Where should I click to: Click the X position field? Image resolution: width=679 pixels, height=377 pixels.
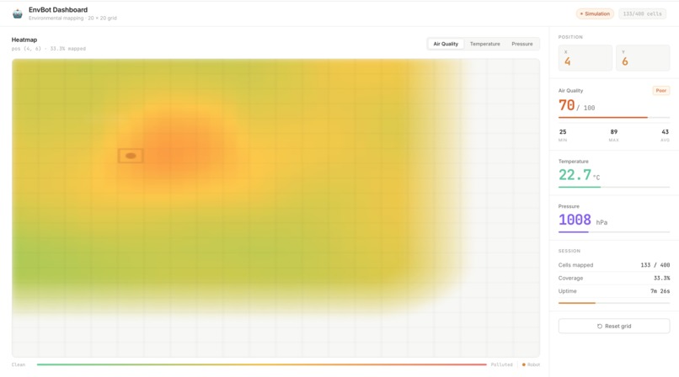(585, 58)
